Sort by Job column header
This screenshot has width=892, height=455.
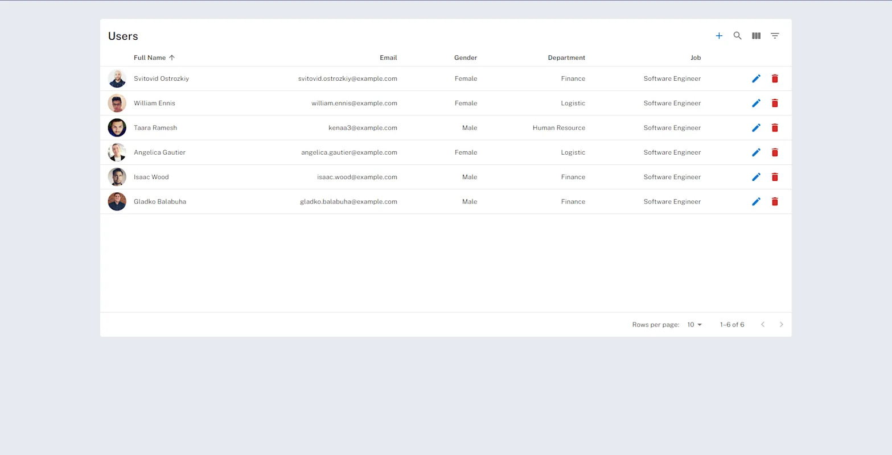tap(696, 57)
